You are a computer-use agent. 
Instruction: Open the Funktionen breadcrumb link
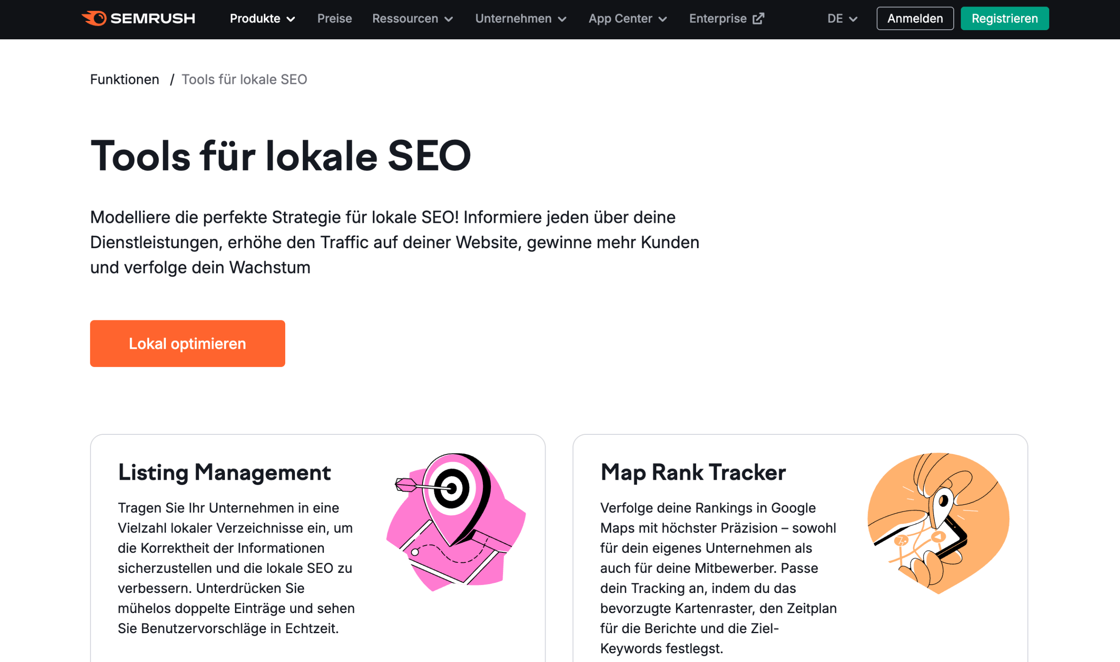pyautogui.click(x=125, y=79)
